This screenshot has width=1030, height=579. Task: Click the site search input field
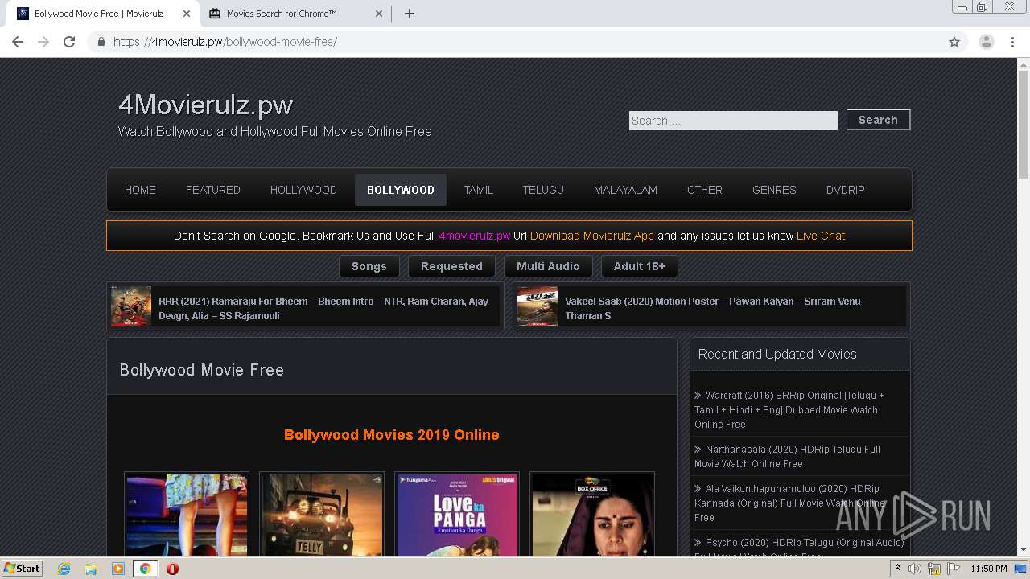click(733, 121)
